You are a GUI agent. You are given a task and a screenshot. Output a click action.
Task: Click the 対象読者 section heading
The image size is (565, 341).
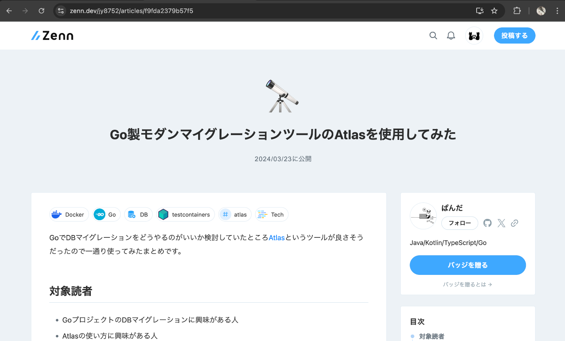(71, 291)
